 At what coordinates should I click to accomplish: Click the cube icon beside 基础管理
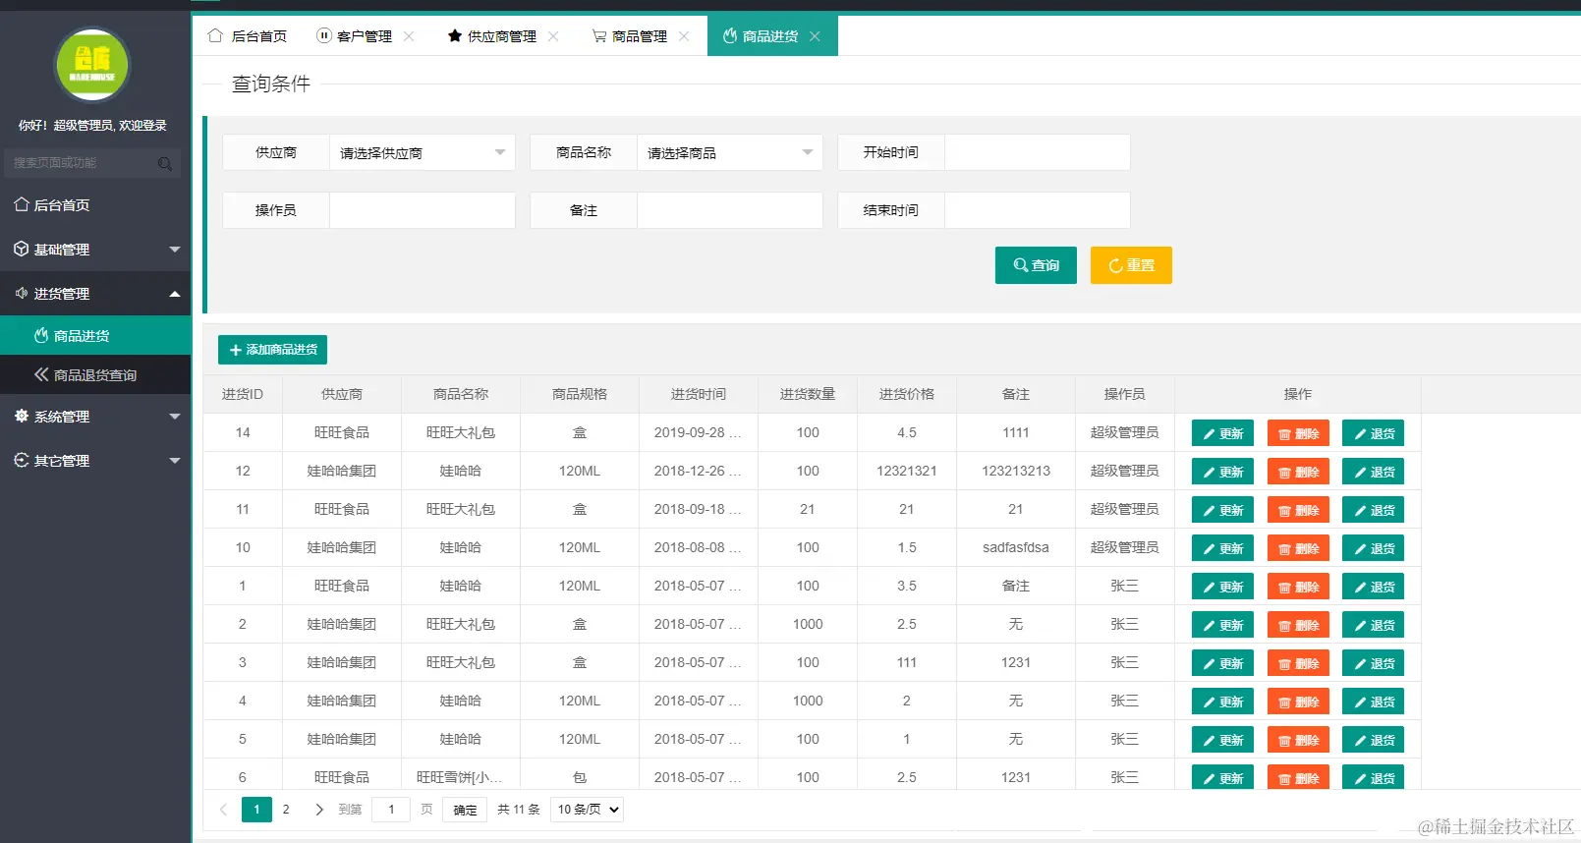click(x=22, y=249)
